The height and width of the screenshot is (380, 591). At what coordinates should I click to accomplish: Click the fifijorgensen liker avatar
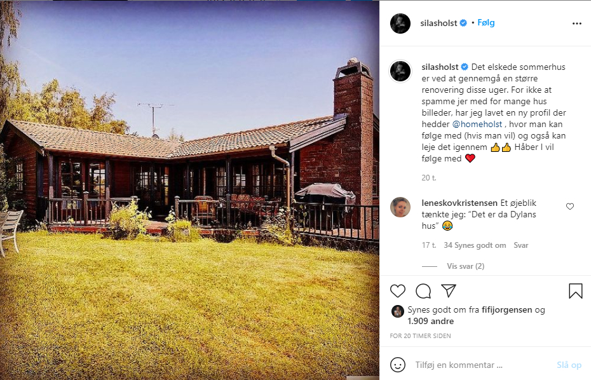pyautogui.click(x=398, y=311)
